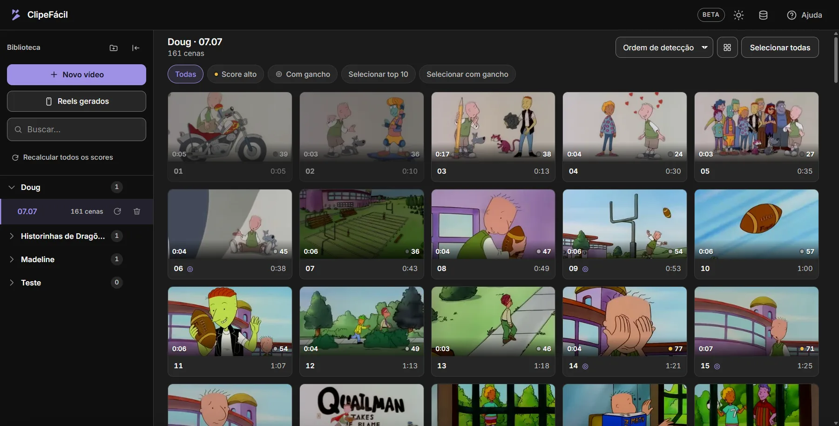Expand the Madeline folder
Screen dimensions: 839x426
pyautogui.click(x=12, y=259)
